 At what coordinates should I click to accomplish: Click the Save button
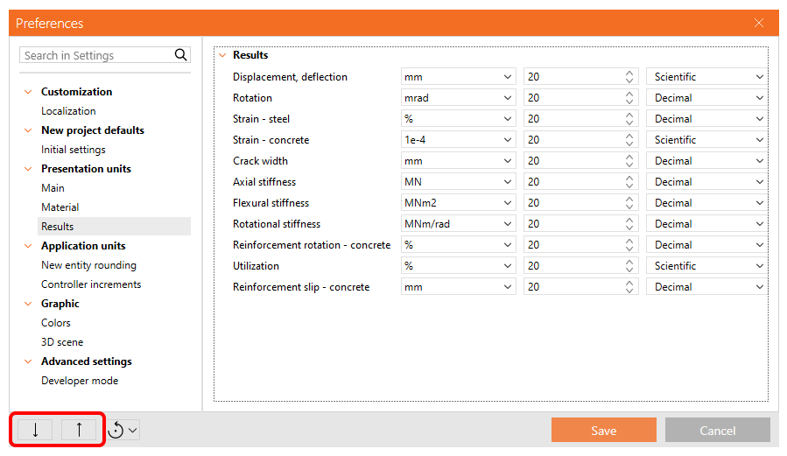pos(603,430)
